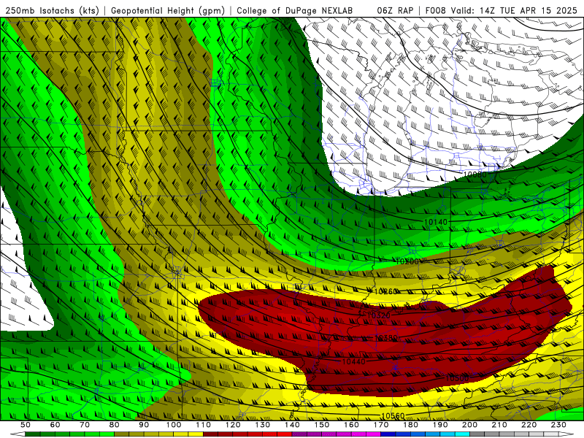Click the cyan color bar swatch left of 200
Viewport: 584px width, 438px height.
click(x=462, y=434)
